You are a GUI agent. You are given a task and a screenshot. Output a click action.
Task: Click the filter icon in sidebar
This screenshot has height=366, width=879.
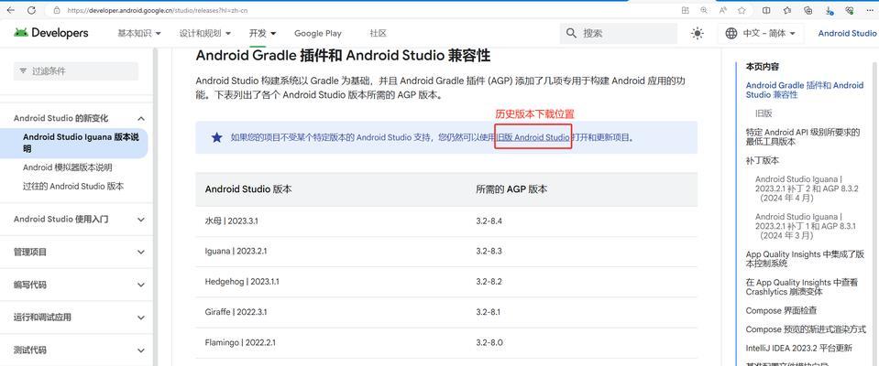(x=23, y=71)
